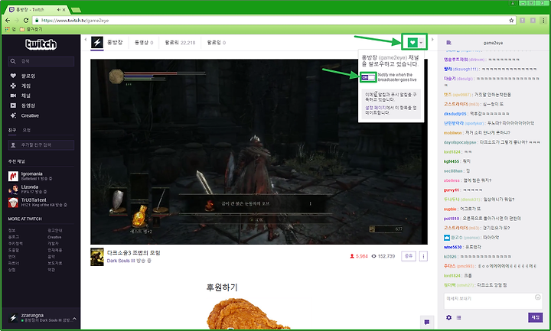
Task: Click chat username wine5630
Action: point(452,247)
